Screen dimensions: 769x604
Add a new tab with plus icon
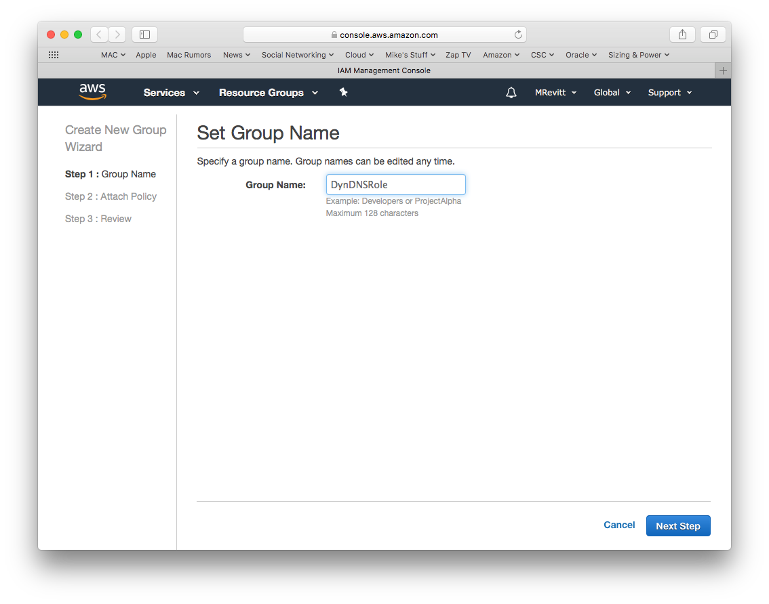click(x=723, y=70)
